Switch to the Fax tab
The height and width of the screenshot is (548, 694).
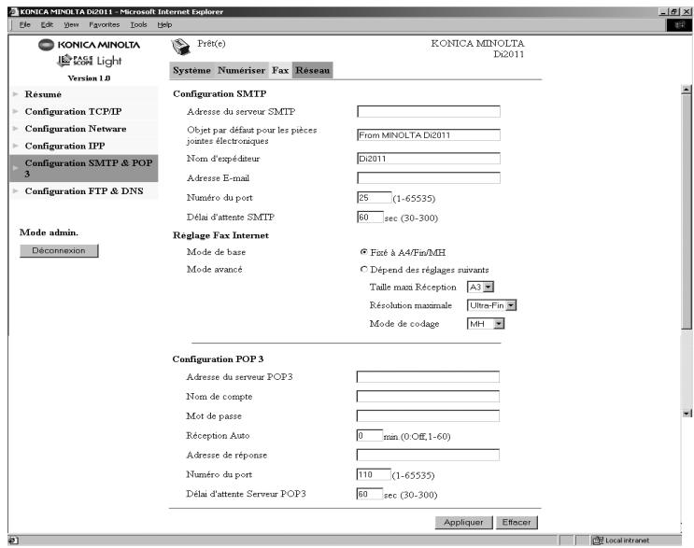[280, 70]
